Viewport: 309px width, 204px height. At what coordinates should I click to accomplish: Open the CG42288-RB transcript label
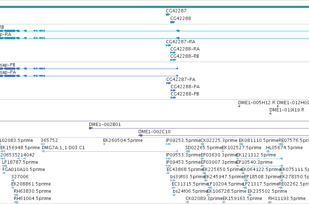pos(185,56)
